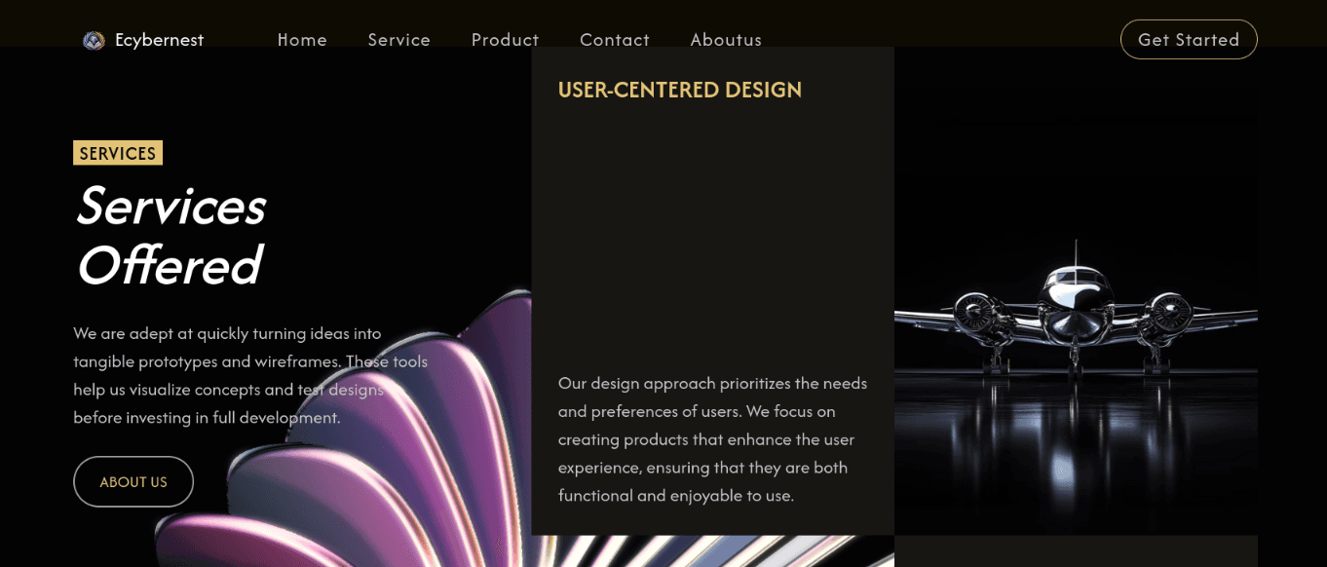
Task: Click the yellow SERVICES badge
Action: (118, 153)
